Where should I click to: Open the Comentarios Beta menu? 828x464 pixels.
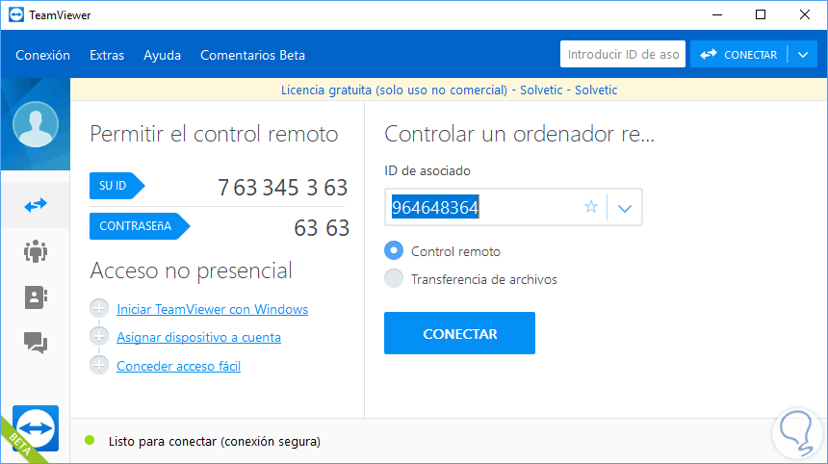(252, 55)
